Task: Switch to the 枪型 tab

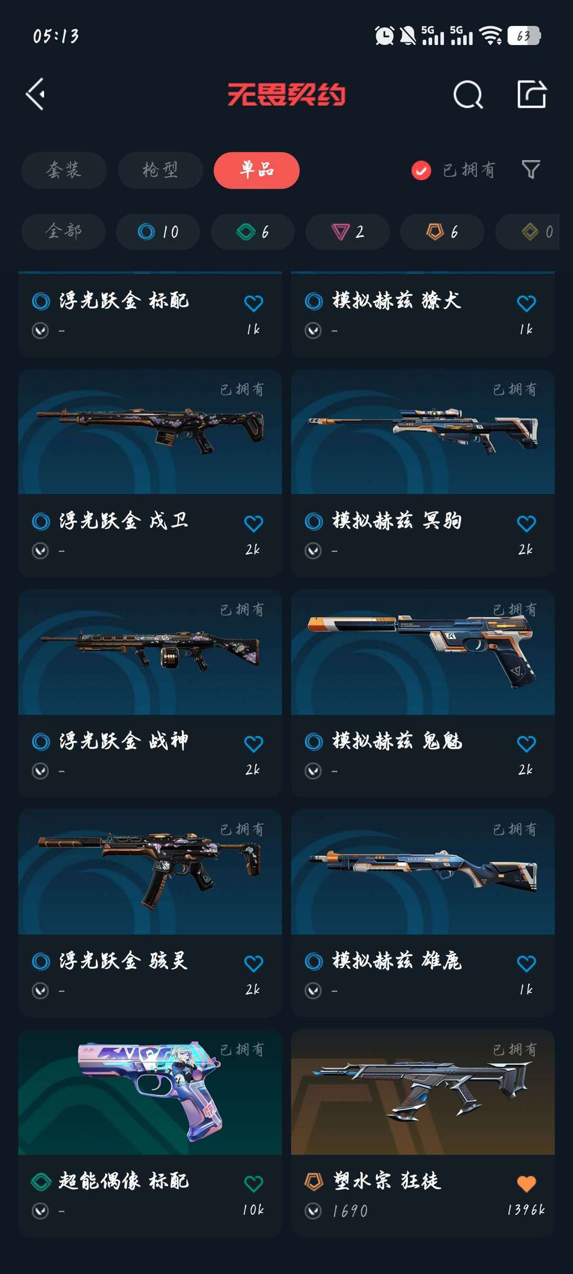Action: 160,170
